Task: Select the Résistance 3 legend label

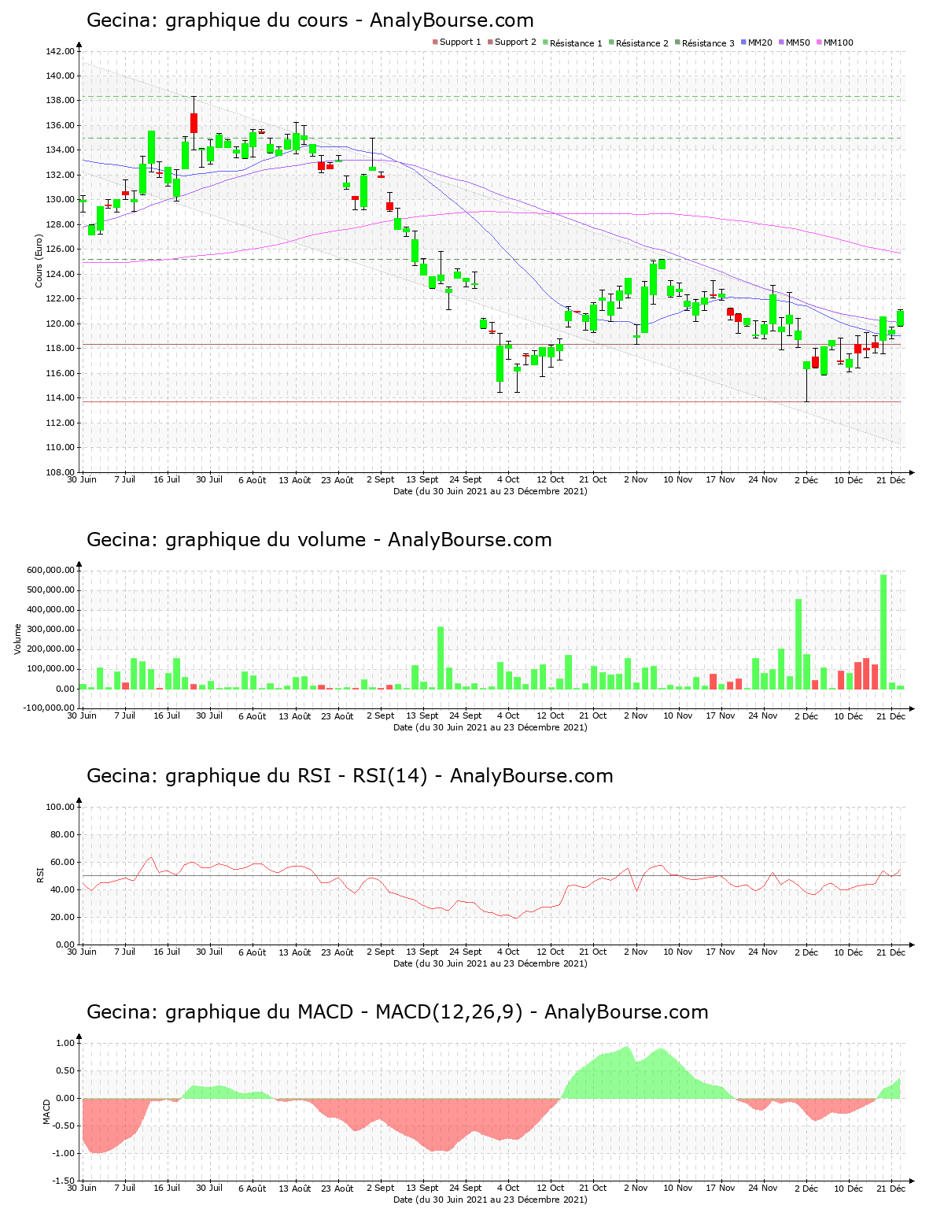Action: click(x=708, y=43)
